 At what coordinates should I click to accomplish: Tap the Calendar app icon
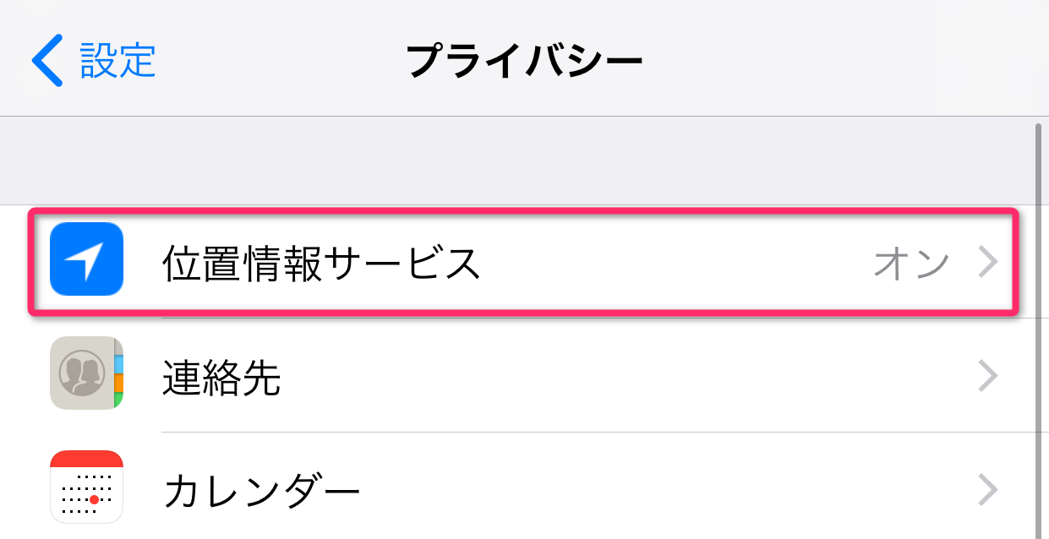coord(87,487)
